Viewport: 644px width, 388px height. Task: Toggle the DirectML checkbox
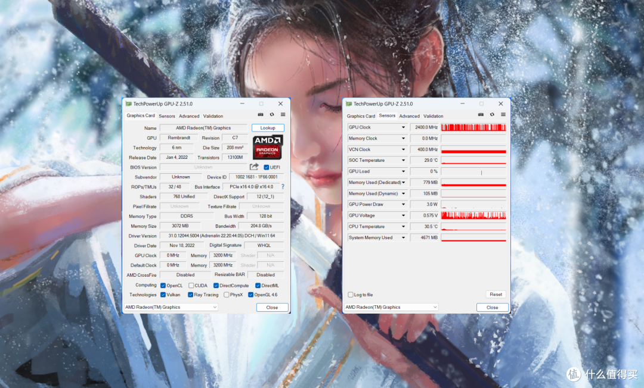pos(258,286)
